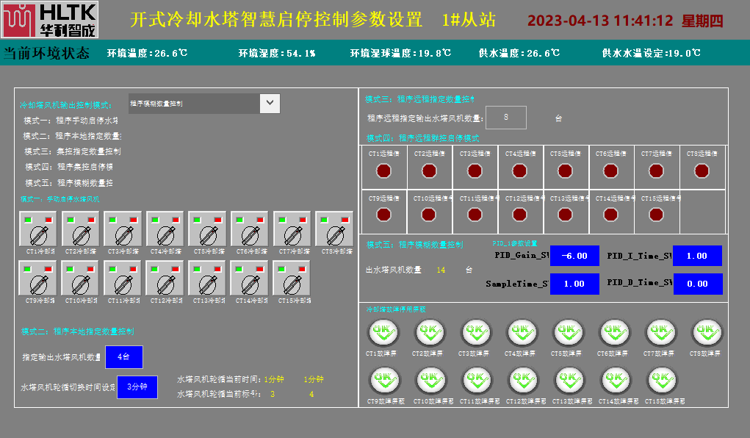Click the 4台 designated fan count button
Image resolution: width=750 pixels, height=438 pixels.
pyautogui.click(x=123, y=357)
